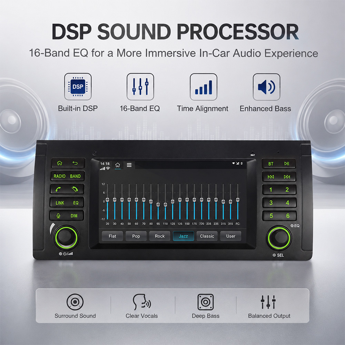The height and width of the screenshot is (345, 345).
Task: Select the Flat EQ preset
Action: [x=112, y=236]
